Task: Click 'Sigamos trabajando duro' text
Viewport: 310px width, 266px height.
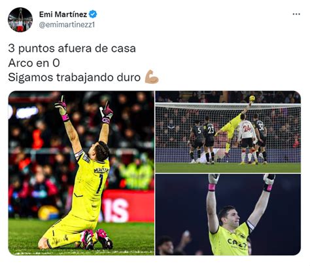Action: (75, 77)
